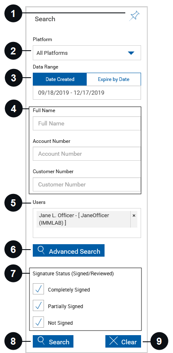The width and height of the screenshot is (173, 353).
Task: Open the Platform dropdown arrow
Action: 131,53
